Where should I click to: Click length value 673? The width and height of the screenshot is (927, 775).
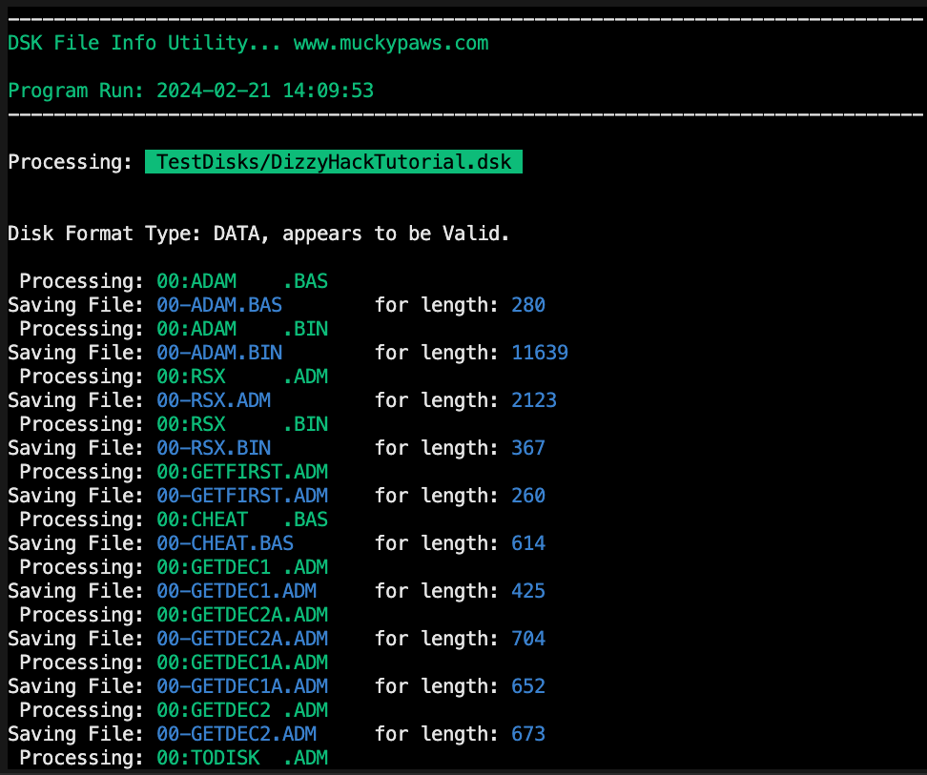(x=528, y=734)
